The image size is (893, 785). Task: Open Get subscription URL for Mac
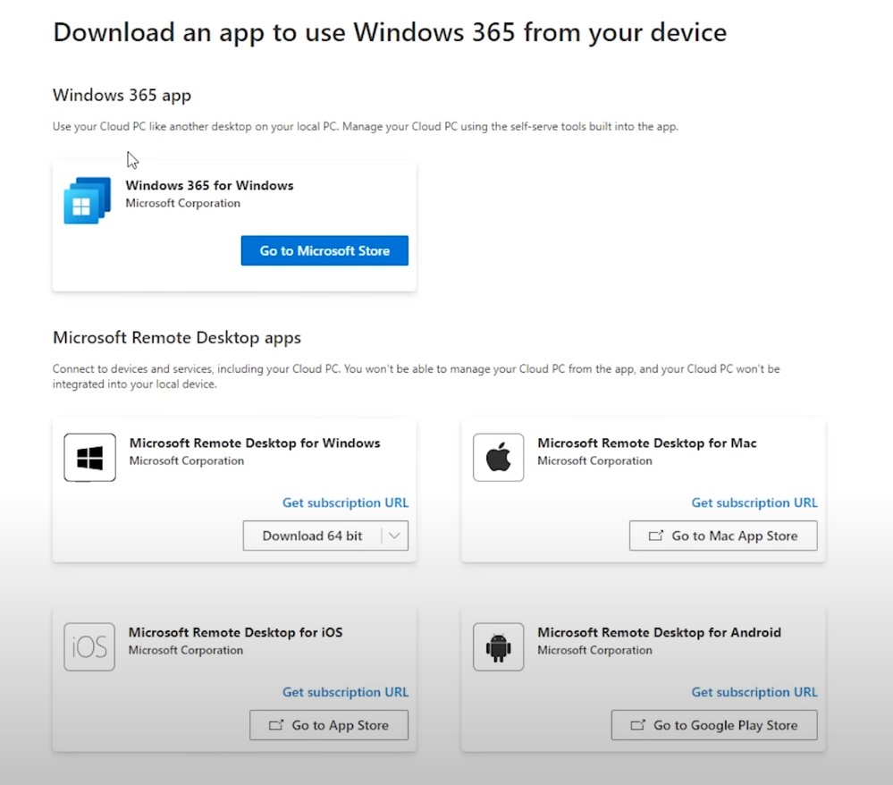[x=754, y=502]
